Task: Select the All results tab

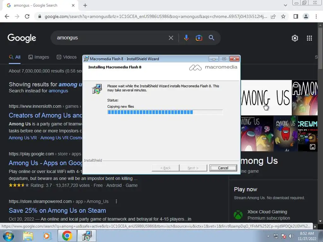Action: [15, 57]
